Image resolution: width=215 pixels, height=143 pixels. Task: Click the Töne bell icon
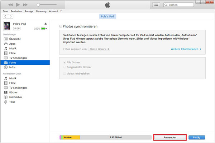pos(6,102)
